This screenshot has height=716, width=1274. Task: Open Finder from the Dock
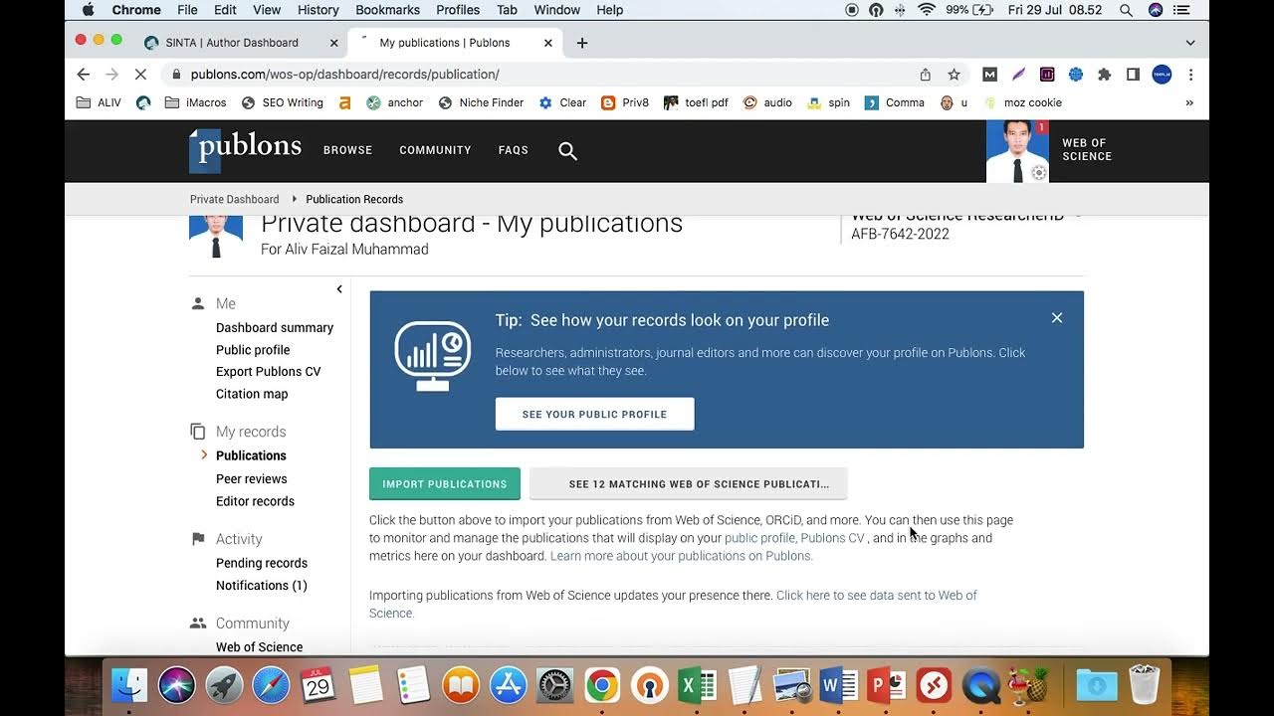[x=129, y=685]
